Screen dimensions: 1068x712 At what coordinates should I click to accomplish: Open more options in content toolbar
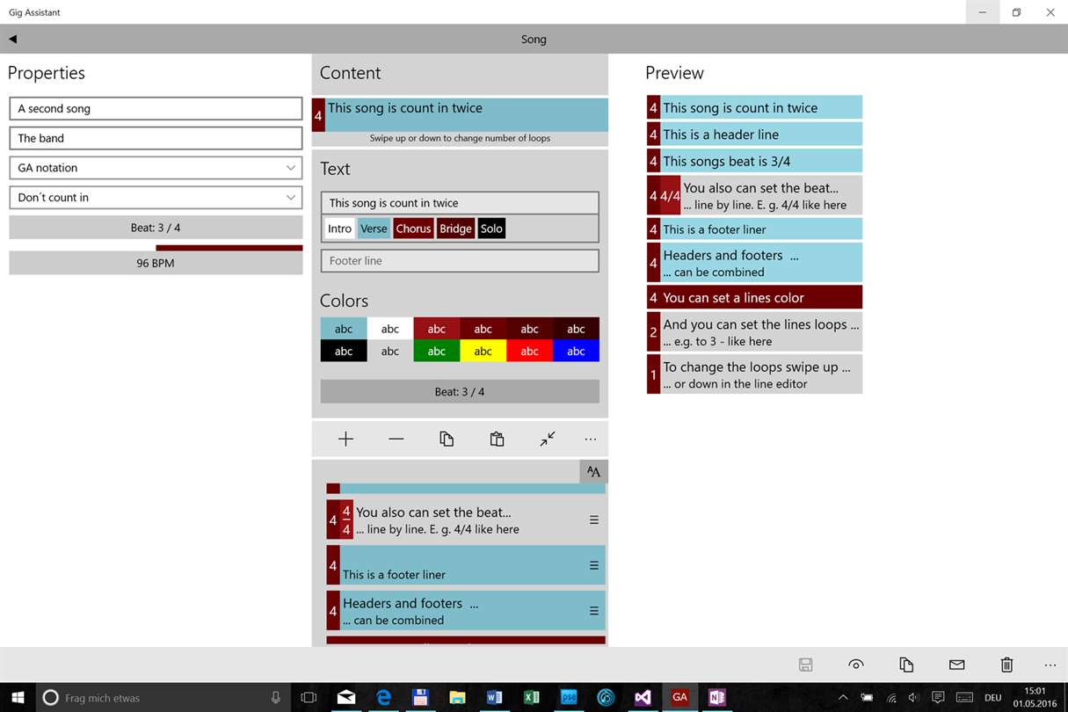(590, 439)
